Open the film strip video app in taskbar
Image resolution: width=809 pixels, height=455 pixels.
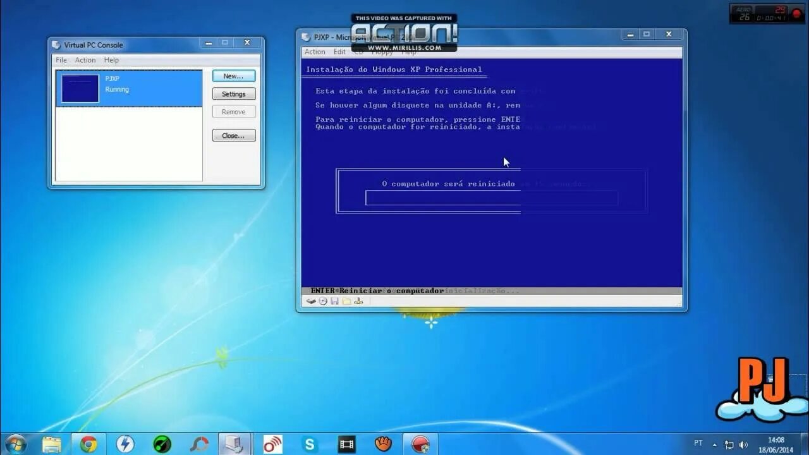(346, 444)
